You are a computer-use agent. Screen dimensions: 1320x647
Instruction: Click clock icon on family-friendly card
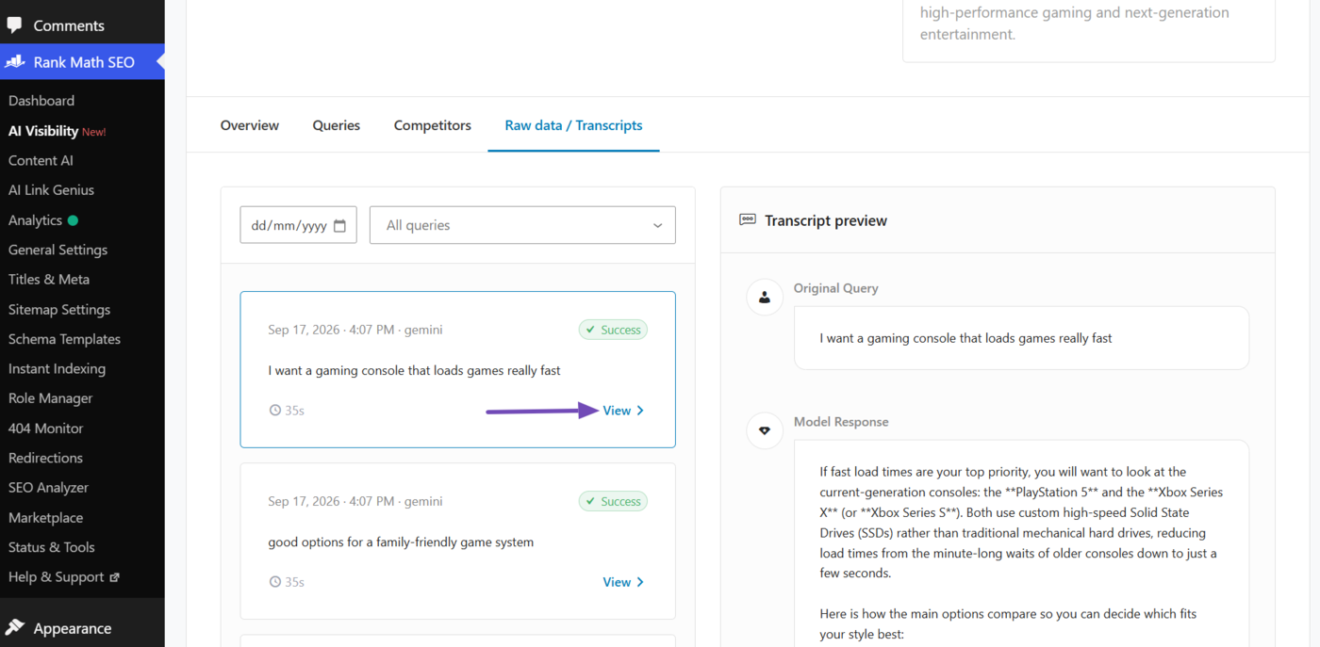click(x=275, y=582)
